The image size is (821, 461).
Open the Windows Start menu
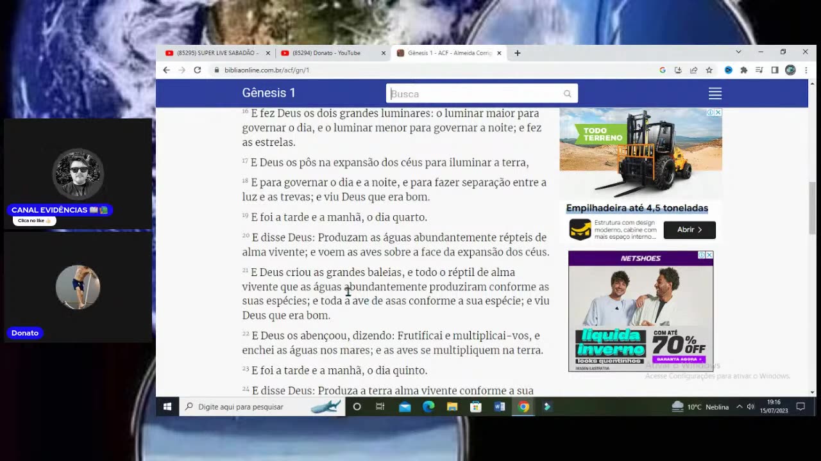pos(167,407)
